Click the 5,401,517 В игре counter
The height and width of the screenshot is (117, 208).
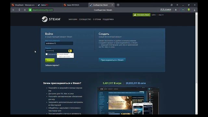click(112, 83)
